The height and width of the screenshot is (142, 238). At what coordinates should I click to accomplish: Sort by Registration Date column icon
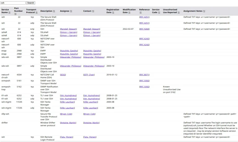pyautogui.click(x=113, y=13)
